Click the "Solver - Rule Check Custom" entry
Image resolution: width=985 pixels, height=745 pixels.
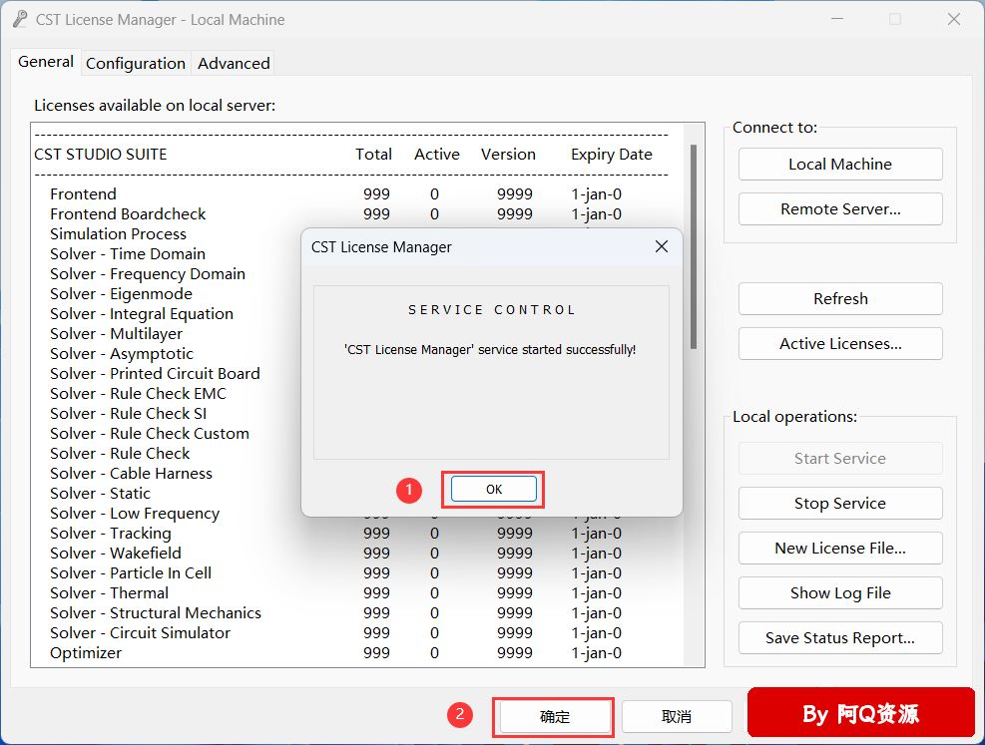click(x=150, y=434)
